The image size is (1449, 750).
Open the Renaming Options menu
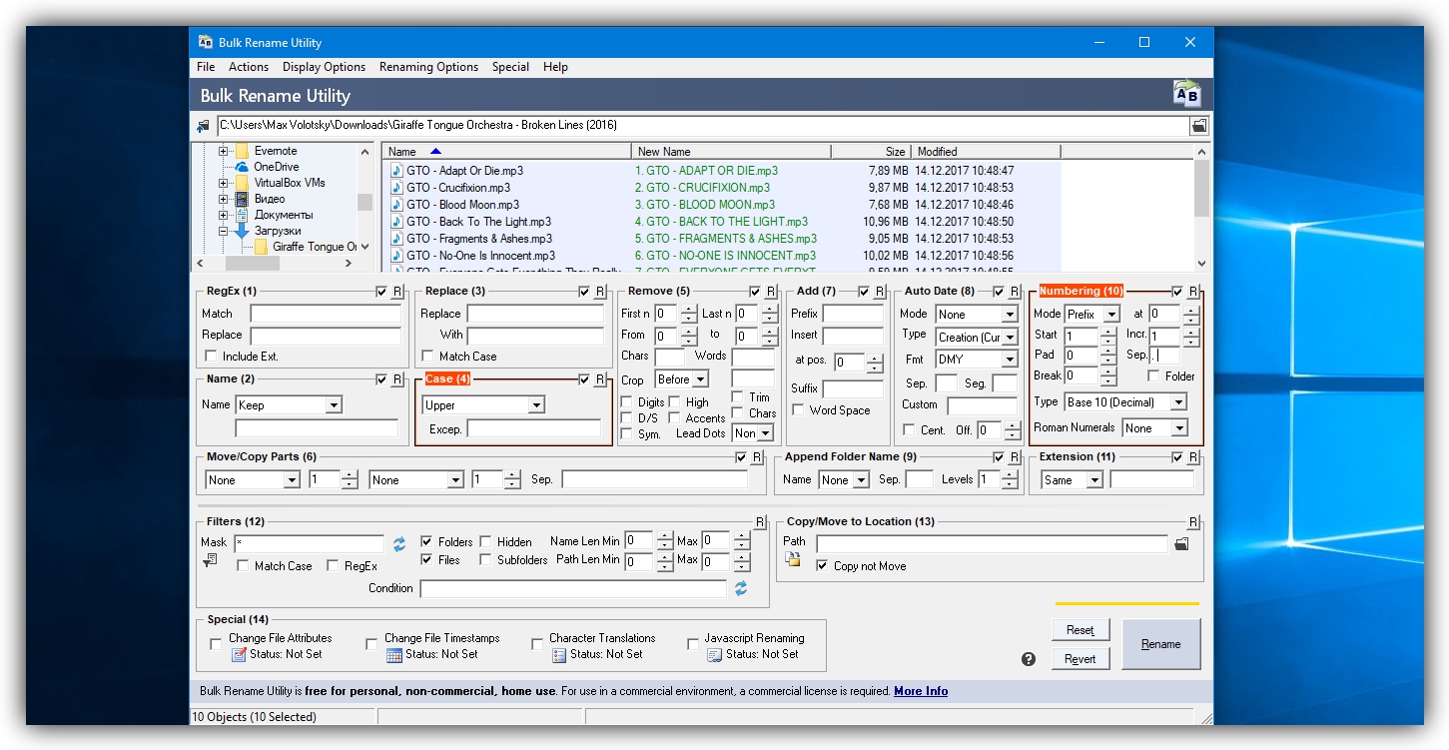(428, 67)
